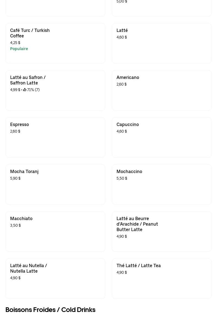Open the Café Turc / Turkish Coffee item

click(x=55, y=43)
